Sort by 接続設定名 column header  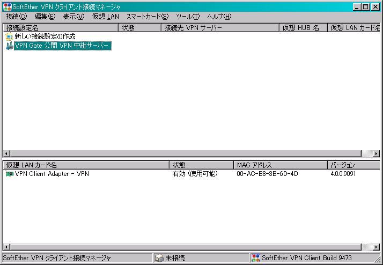[61, 27]
